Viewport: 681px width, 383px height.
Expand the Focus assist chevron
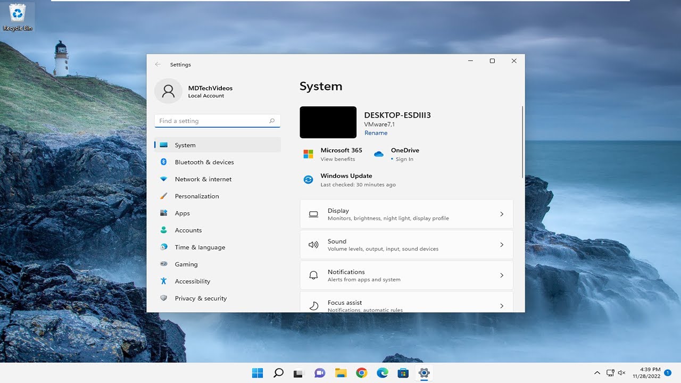(502, 306)
